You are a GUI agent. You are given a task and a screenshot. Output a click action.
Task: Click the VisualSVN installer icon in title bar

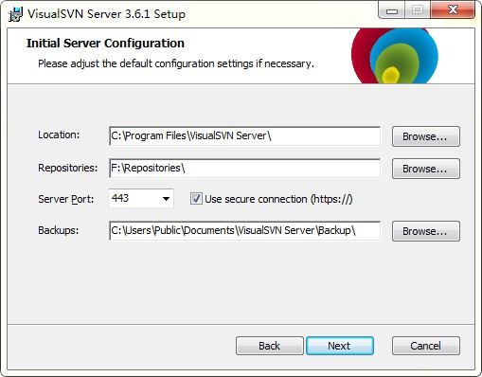click(x=15, y=14)
